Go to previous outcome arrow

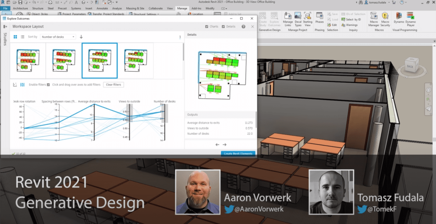point(217,144)
